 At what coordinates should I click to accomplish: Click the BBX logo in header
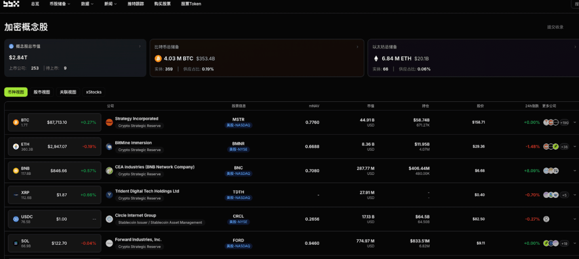11,4
